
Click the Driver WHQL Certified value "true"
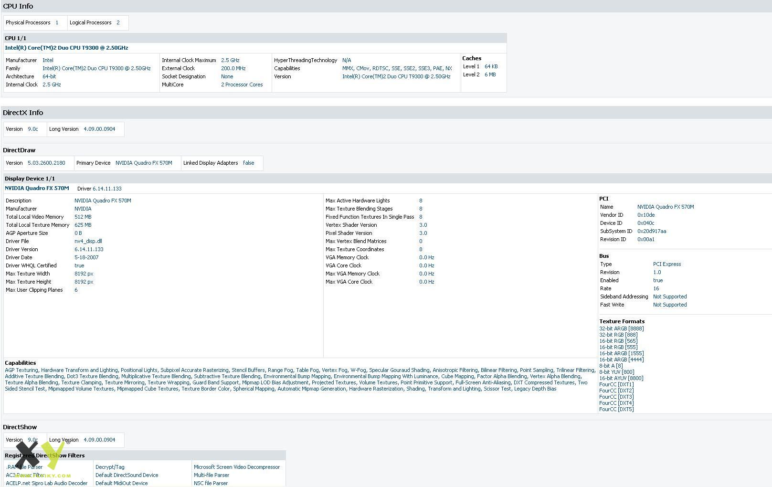79,265
